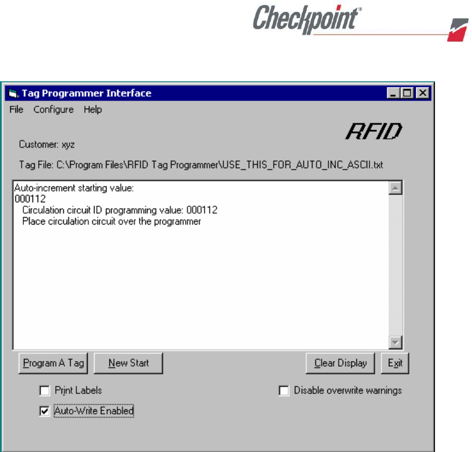
Task: Uncheck Auto-Write Enabled
Action: [x=44, y=411]
